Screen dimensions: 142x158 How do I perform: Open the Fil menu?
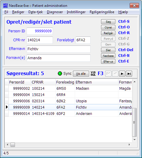(6, 12)
